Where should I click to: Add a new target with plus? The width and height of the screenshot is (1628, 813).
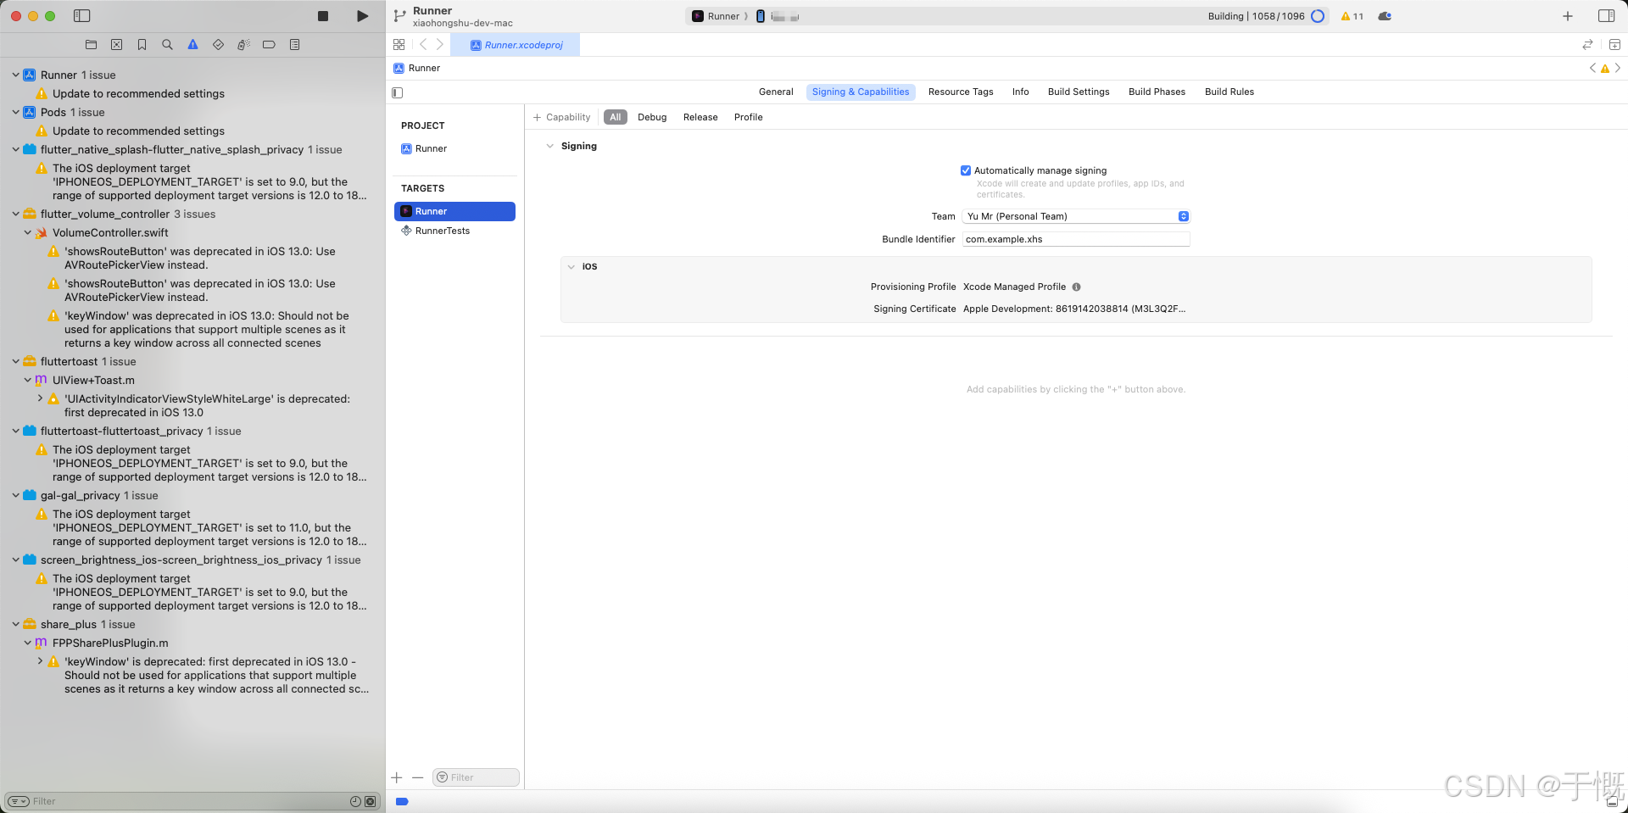(397, 777)
